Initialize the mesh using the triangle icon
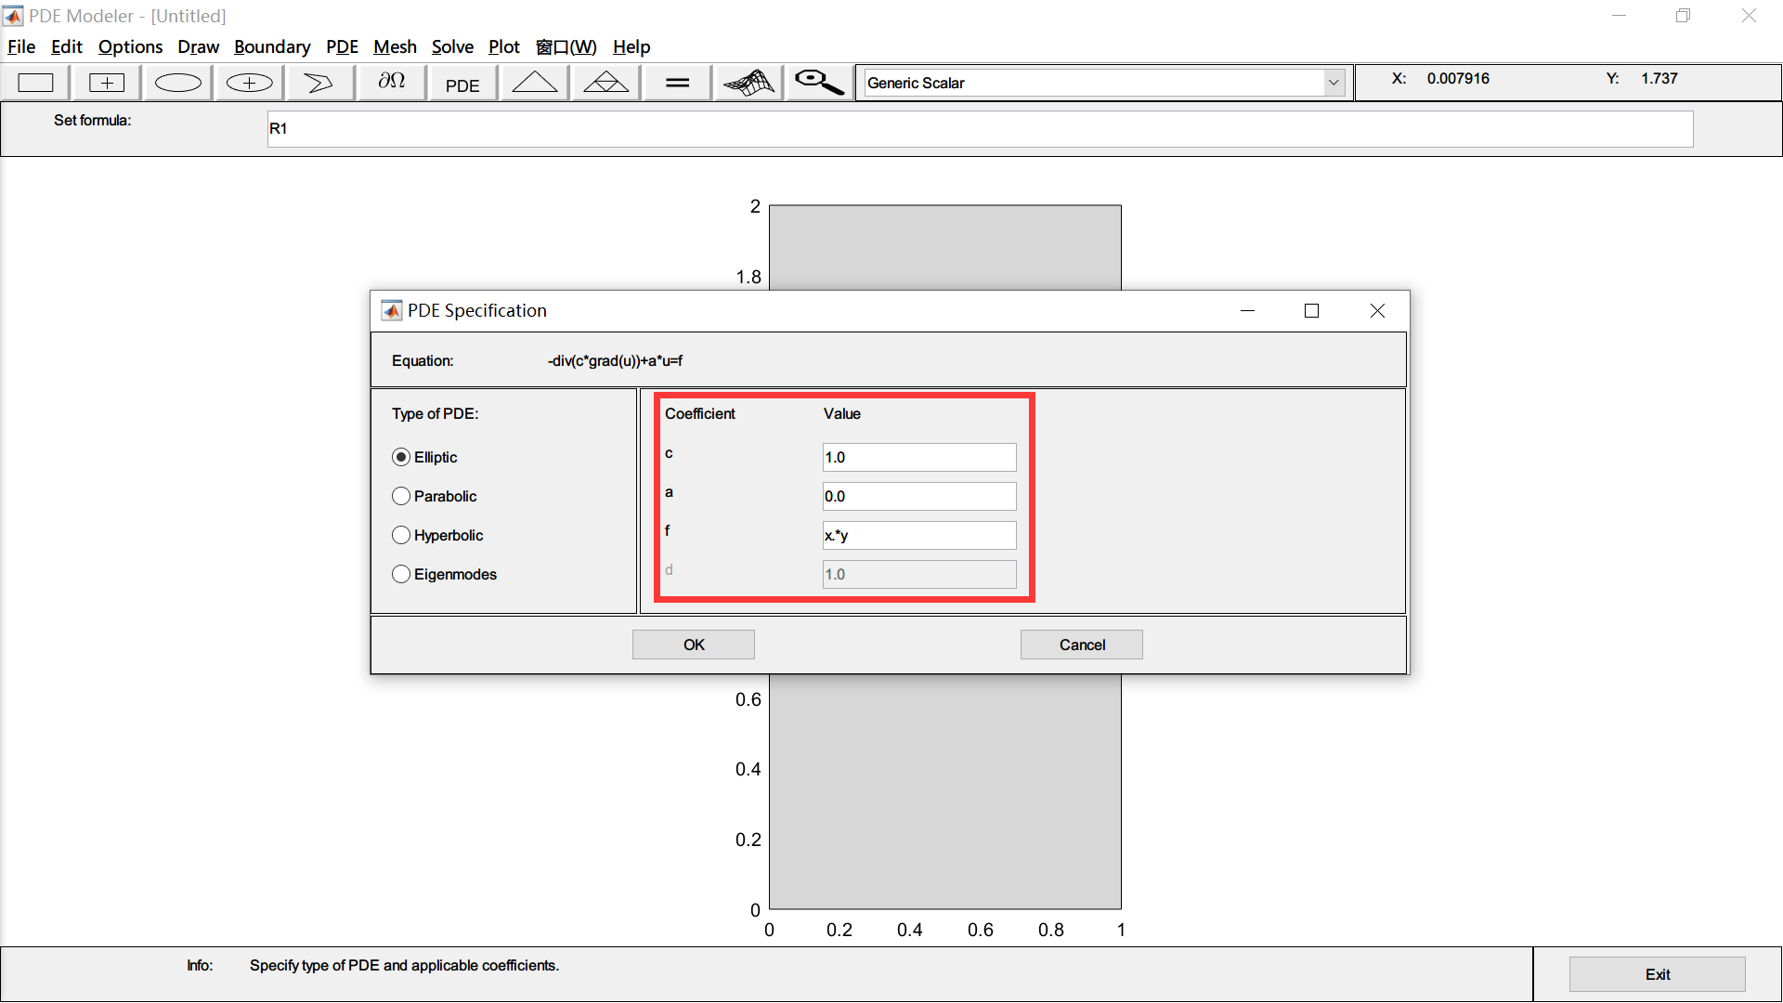This screenshot has height=1003, width=1783. pos(534,82)
